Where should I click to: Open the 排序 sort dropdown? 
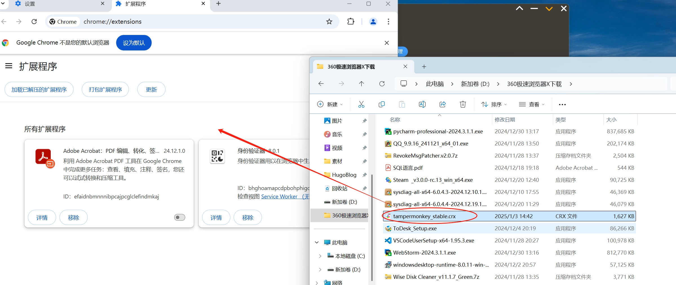tap(494, 104)
